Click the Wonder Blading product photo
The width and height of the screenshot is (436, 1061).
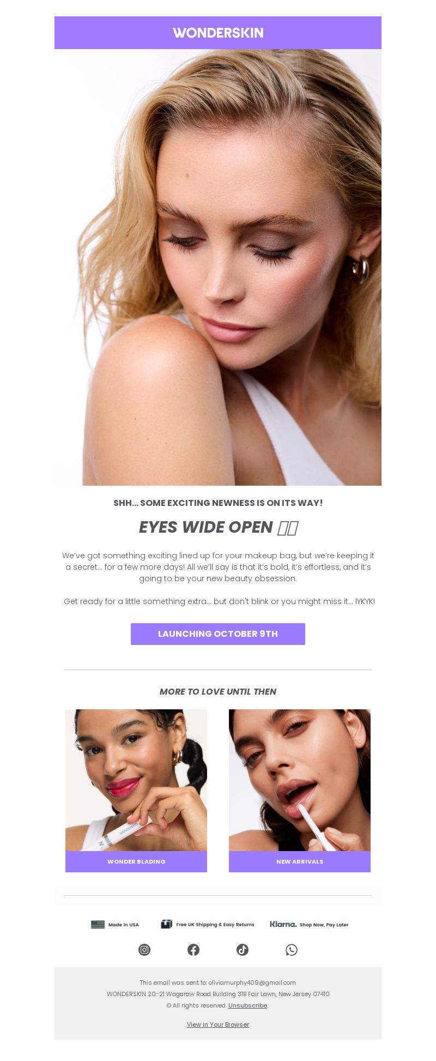(136, 780)
